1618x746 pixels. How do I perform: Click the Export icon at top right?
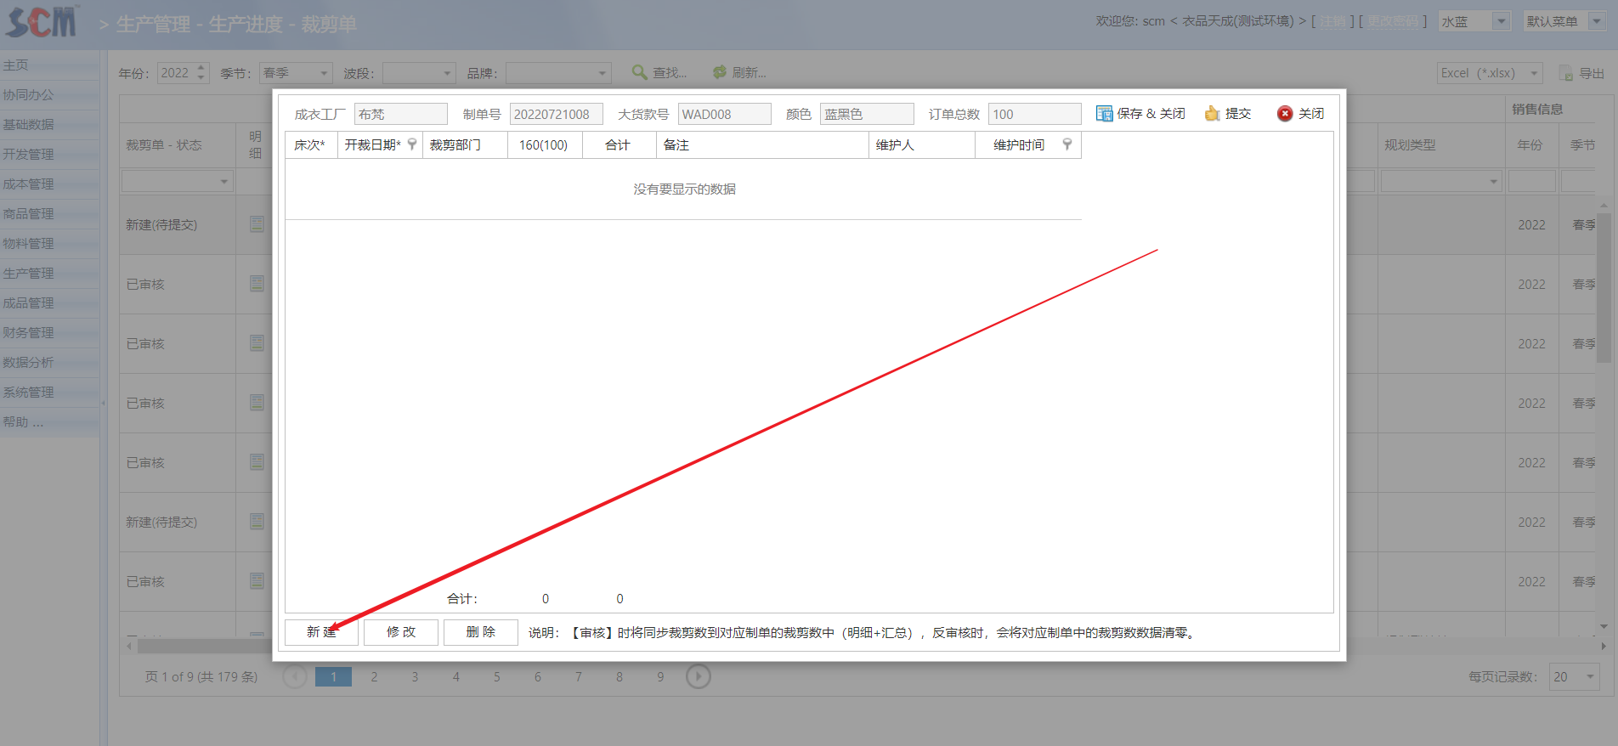(1566, 74)
